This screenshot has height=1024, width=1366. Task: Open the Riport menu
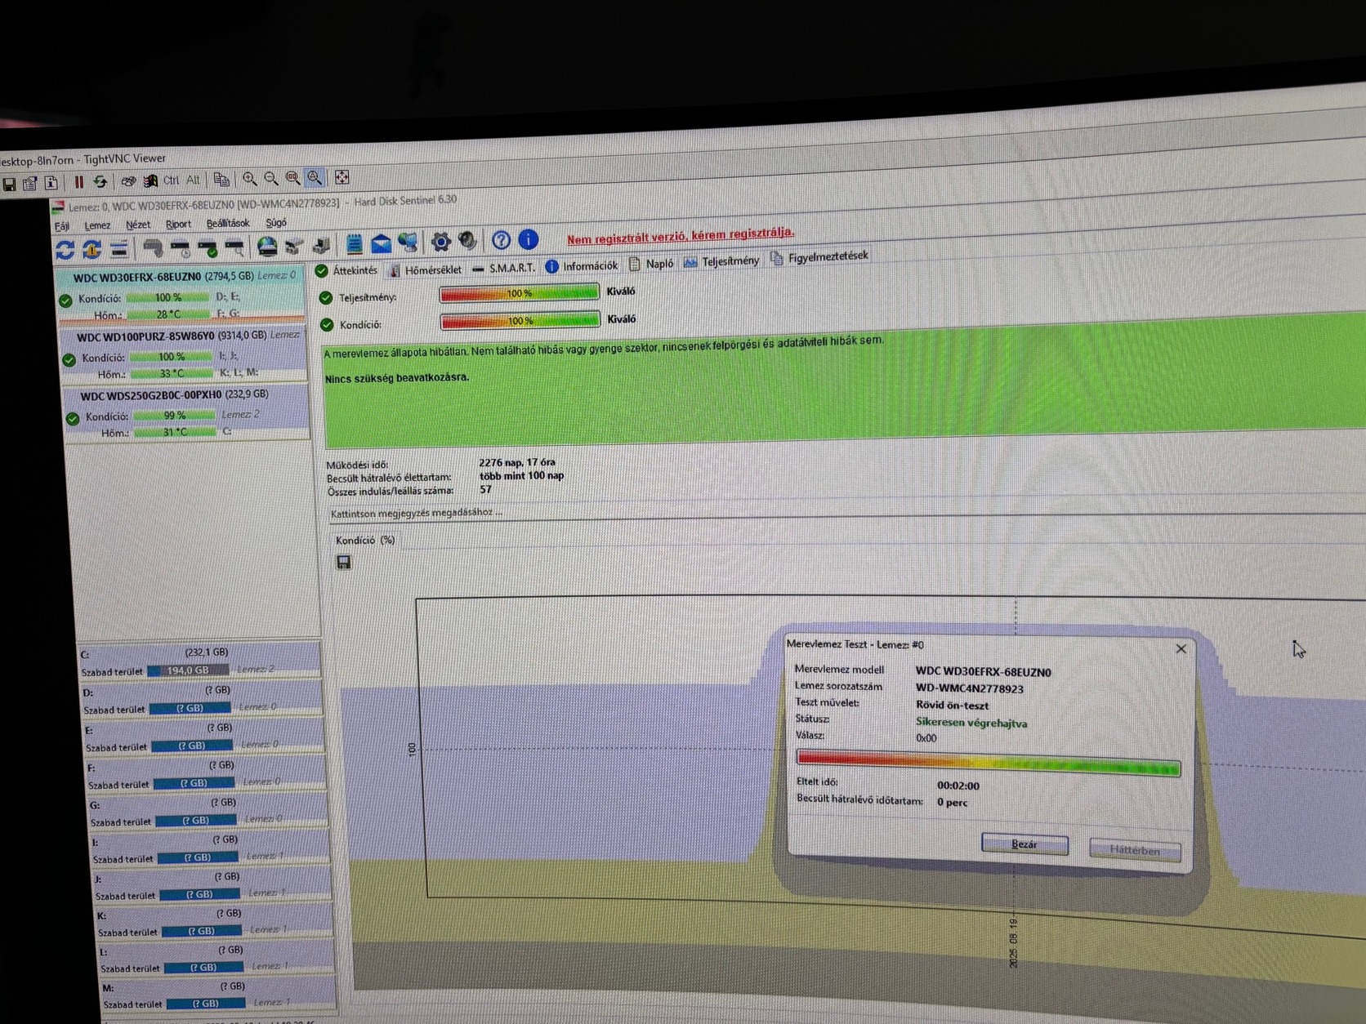pyautogui.click(x=178, y=224)
